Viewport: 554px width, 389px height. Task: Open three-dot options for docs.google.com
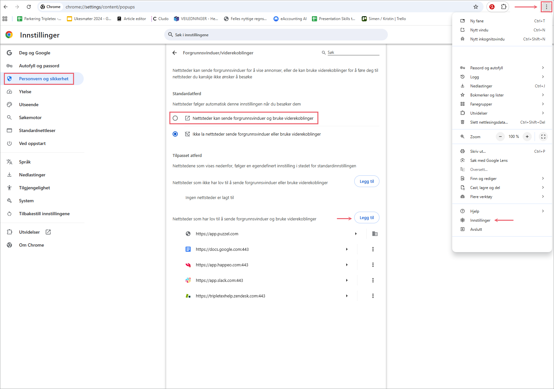[373, 249]
